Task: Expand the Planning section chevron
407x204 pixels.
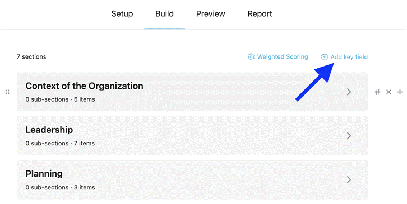Action: tap(349, 179)
